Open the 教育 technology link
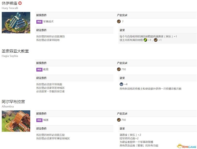This screenshot has width=197, height=149. click(46, 69)
